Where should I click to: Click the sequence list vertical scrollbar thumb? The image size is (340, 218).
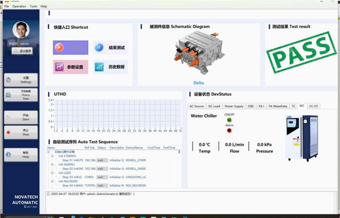click(179, 151)
